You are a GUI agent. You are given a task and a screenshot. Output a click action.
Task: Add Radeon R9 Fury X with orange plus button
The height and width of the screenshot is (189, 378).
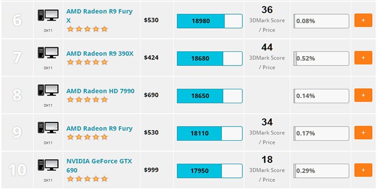363,20
